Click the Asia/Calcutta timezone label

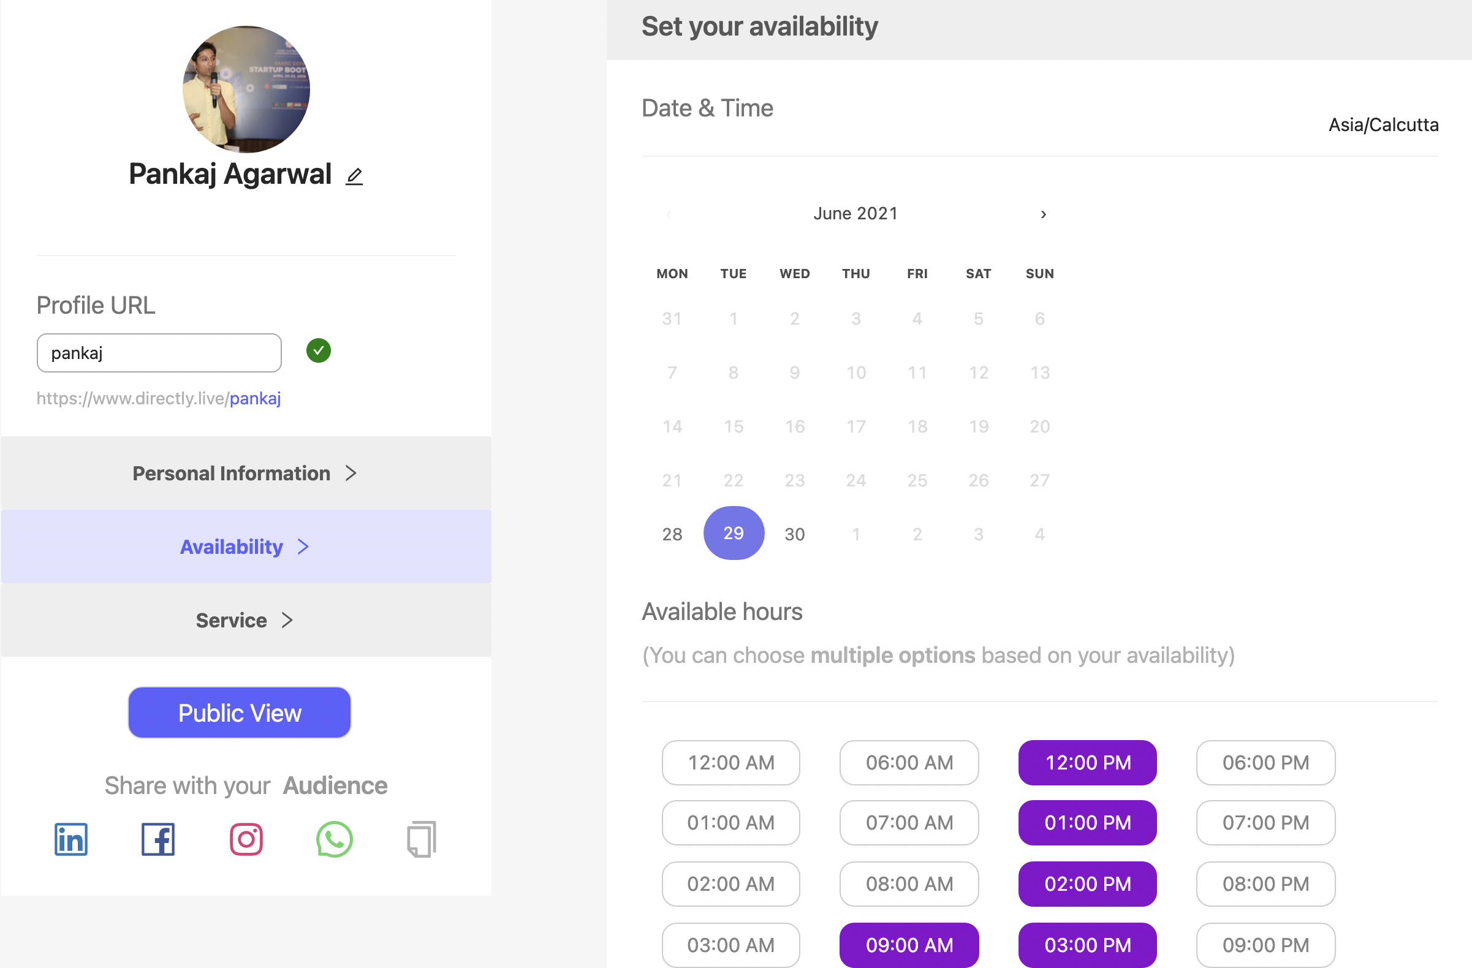(x=1383, y=125)
